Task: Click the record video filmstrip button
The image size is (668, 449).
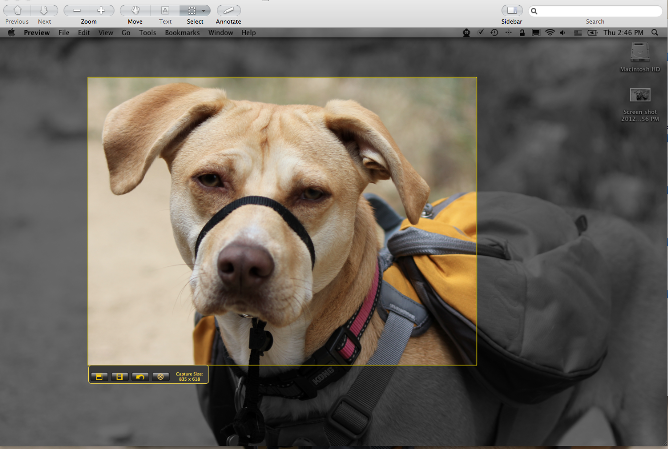Action: click(x=120, y=377)
